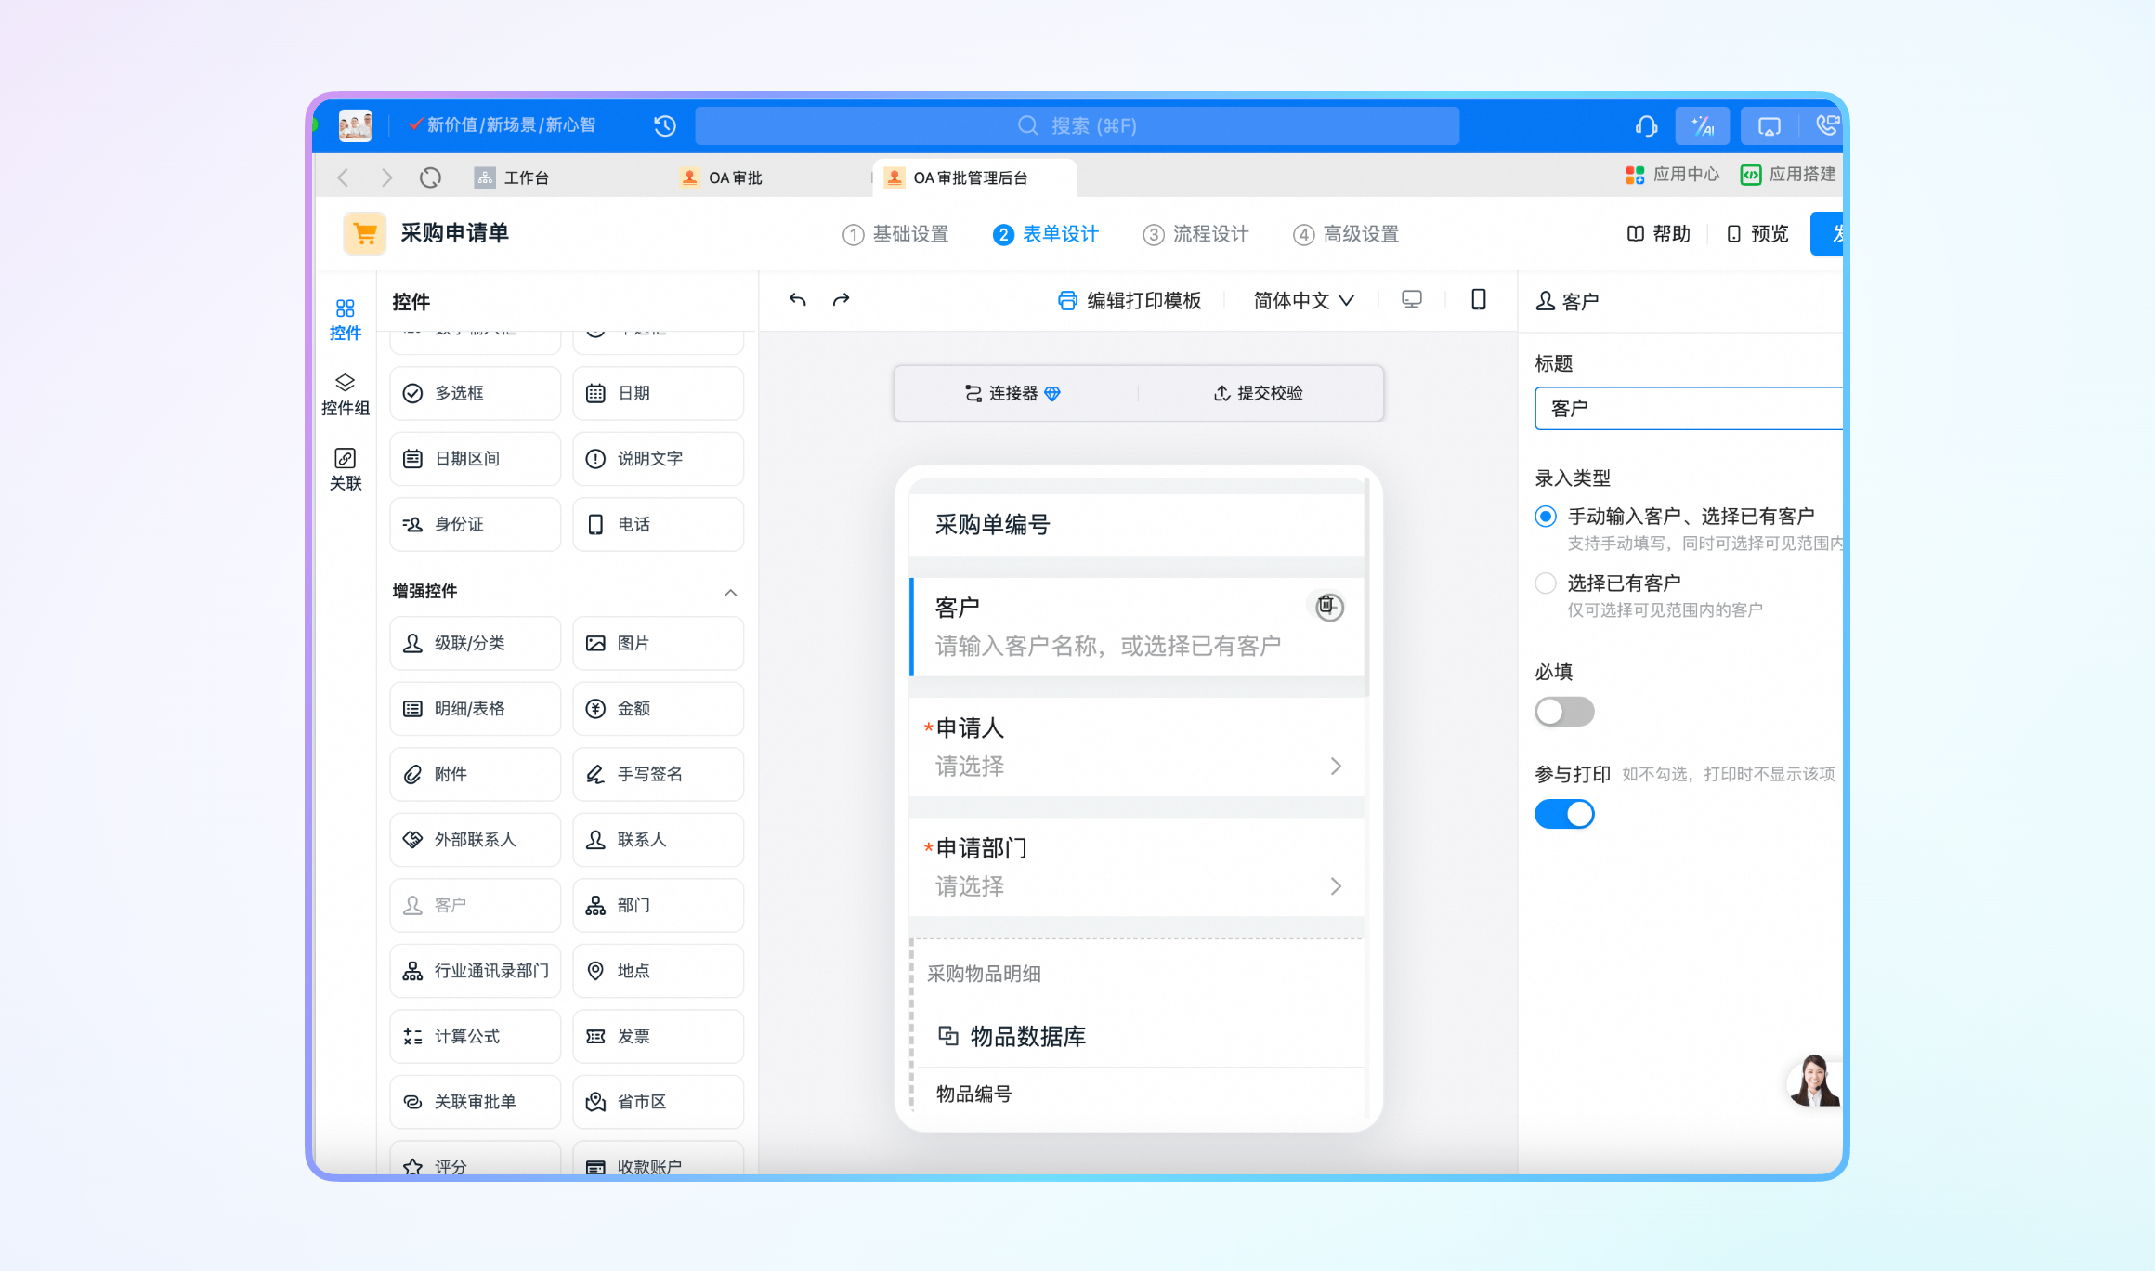Switch to desktop monitor preview icon

pyautogui.click(x=1411, y=299)
